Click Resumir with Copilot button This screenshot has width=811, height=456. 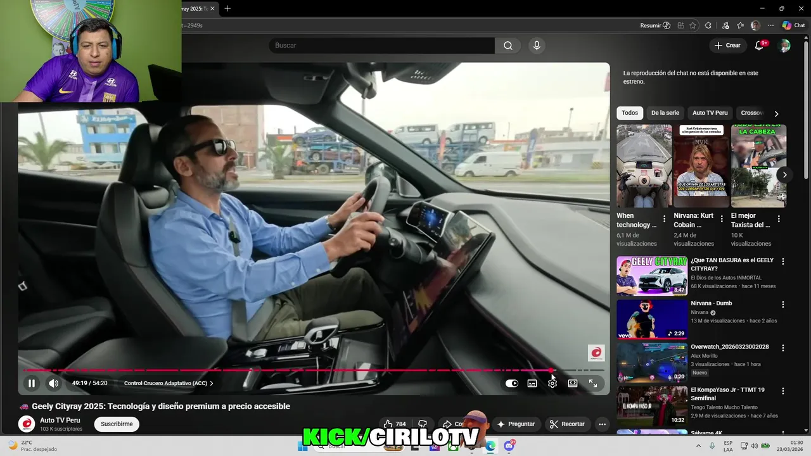point(655,25)
